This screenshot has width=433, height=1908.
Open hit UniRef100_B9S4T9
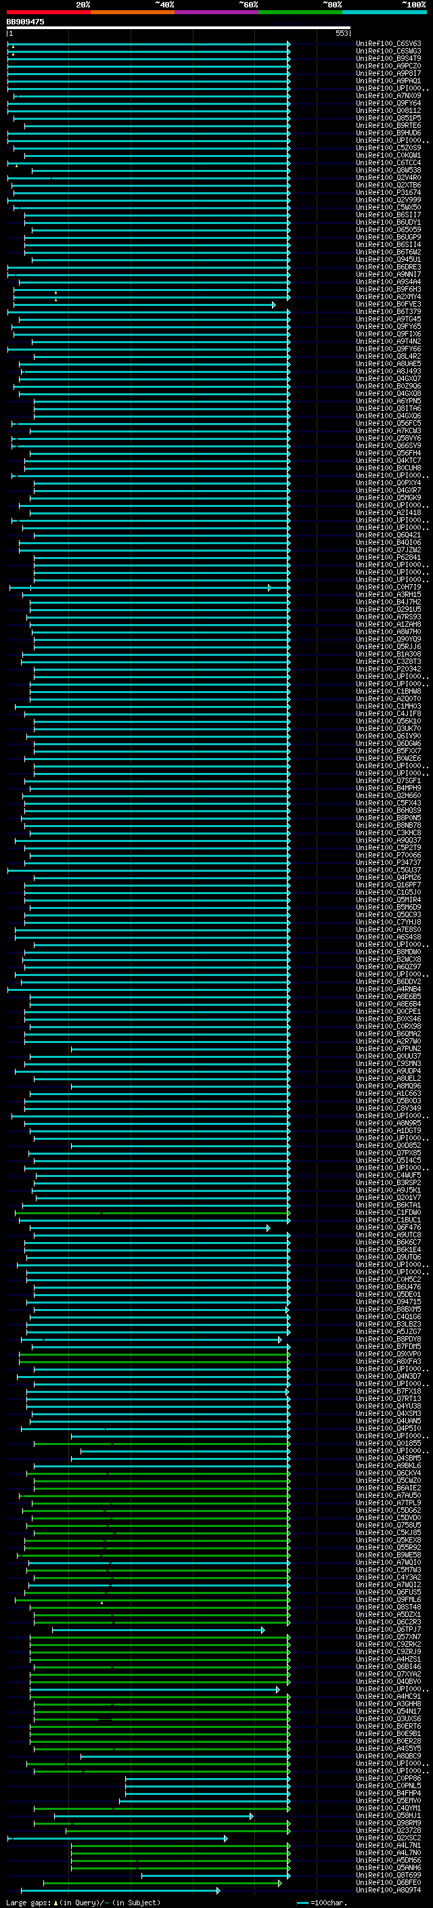coord(388,58)
